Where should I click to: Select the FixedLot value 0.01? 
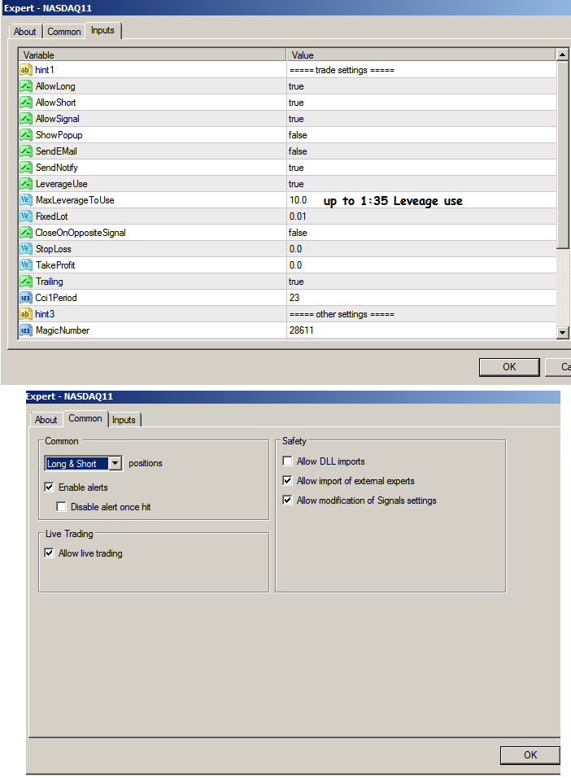(x=299, y=216)
